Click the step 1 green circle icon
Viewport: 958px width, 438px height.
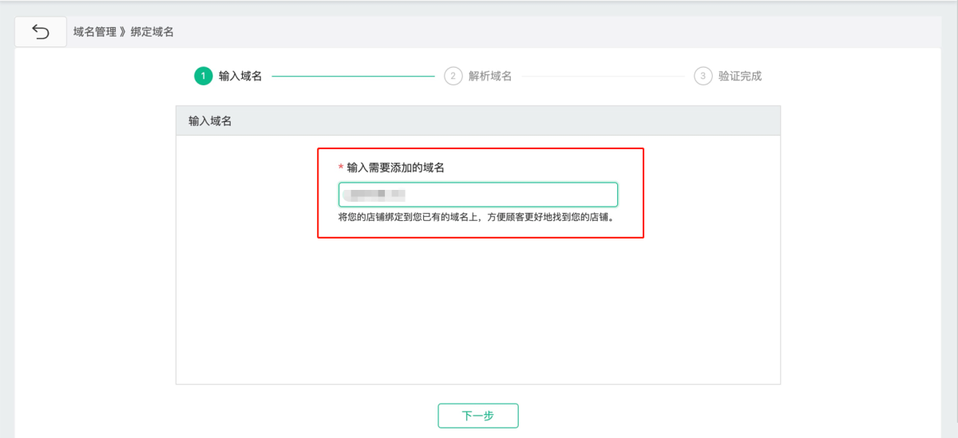click(203, 76)
